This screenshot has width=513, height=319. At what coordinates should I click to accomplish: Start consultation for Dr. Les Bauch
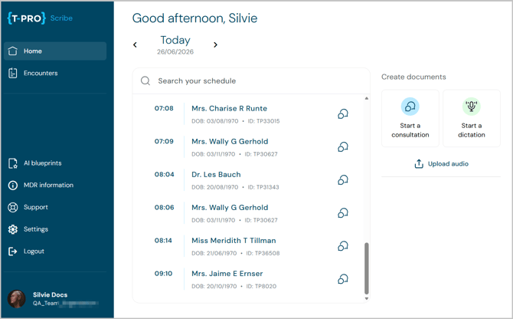342,179
